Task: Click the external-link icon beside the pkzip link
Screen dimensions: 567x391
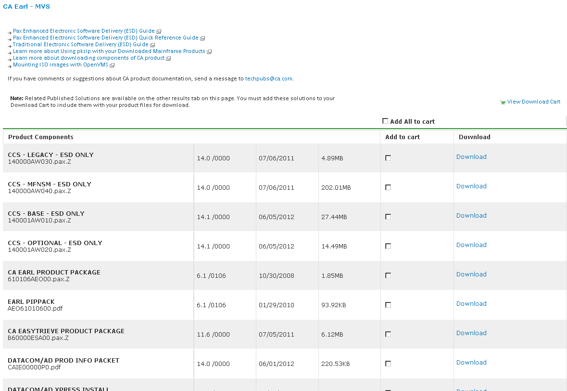Action: (x=209, y=51)
